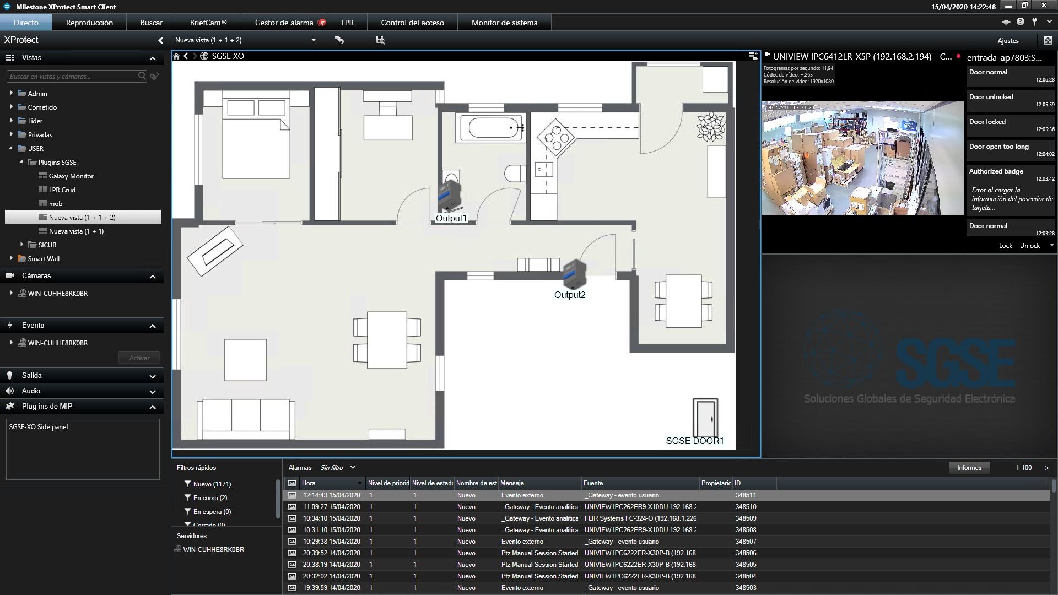The image size is (1058, 595).
Task: Apply the Nuevo (1171) quick filter
Action: tap(208, 484)
